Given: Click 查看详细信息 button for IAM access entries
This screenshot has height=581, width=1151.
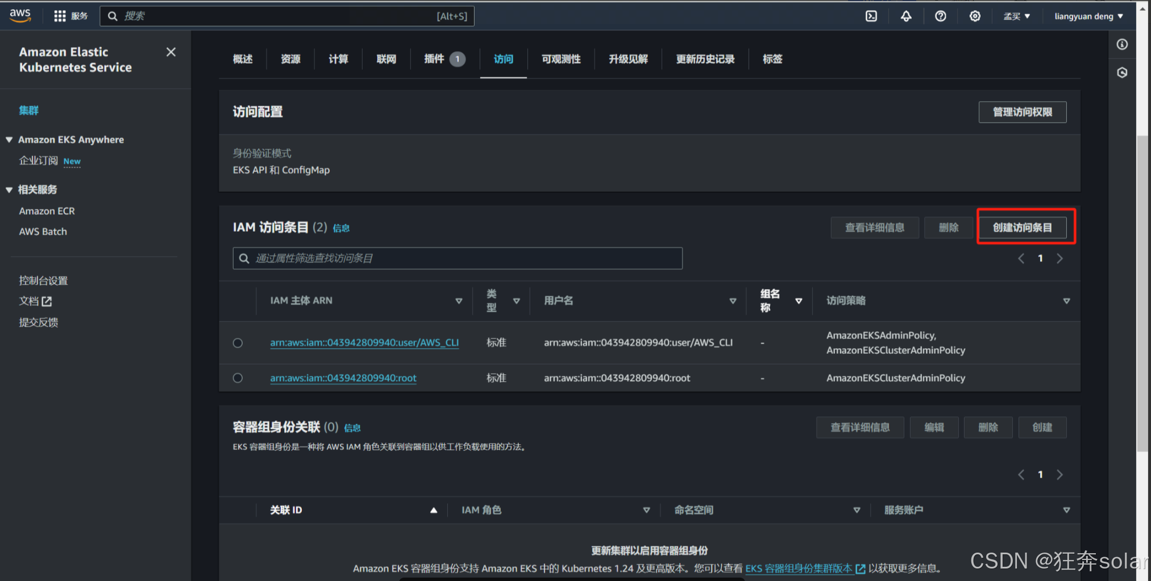Looking at the screenshot, I should point(875,227).
